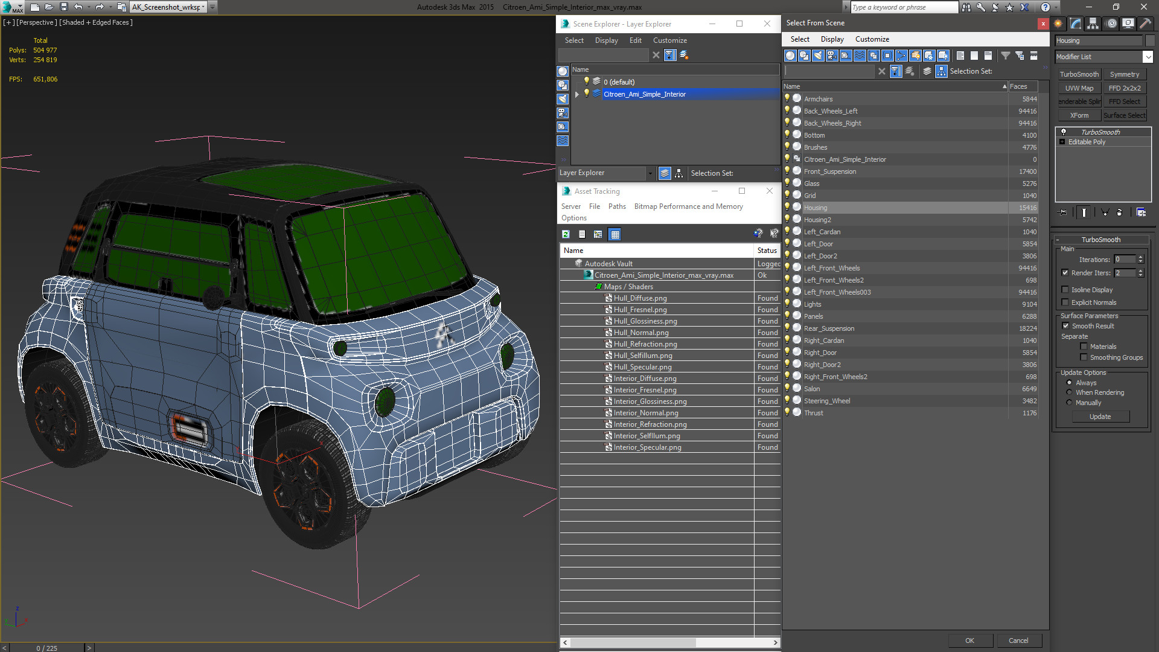The width and height of the screenshot is (1159, 652).
Task: Click the funnel filter icon in Select From Scene
Action: (1006, 56)
